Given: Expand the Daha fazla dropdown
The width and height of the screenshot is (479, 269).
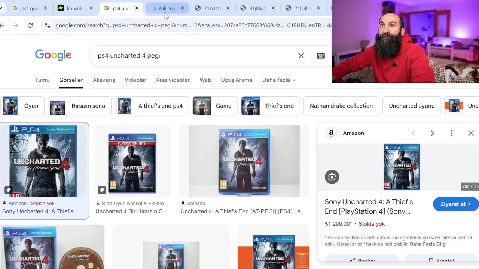Looking at the screenshot, I should pos(279,80).
